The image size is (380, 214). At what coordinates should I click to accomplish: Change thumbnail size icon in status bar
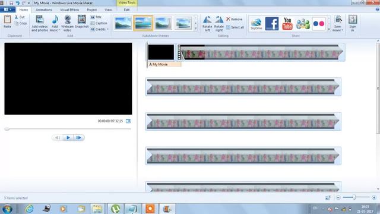(x=328, y=197)
